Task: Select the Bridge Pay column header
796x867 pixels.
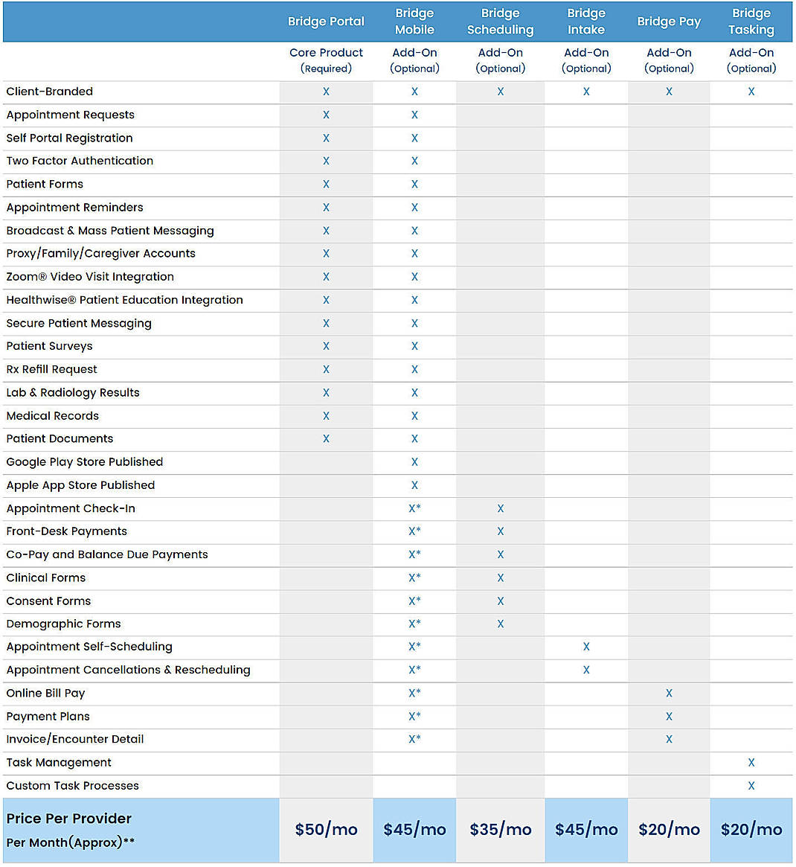Action: tap(669, 21)
